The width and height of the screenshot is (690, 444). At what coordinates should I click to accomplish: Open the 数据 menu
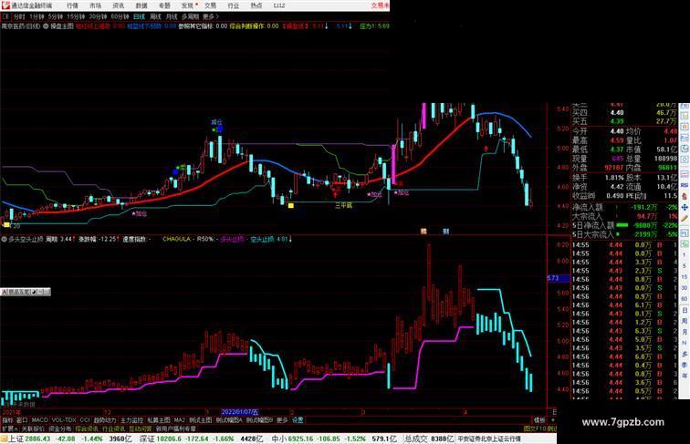(x=141, y=5)
